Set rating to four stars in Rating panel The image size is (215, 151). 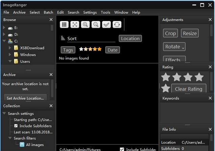tap(199, 77)
